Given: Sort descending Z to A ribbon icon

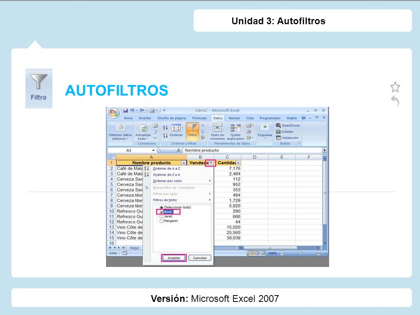Looking at the screenshot, I should tap(165, 135).
